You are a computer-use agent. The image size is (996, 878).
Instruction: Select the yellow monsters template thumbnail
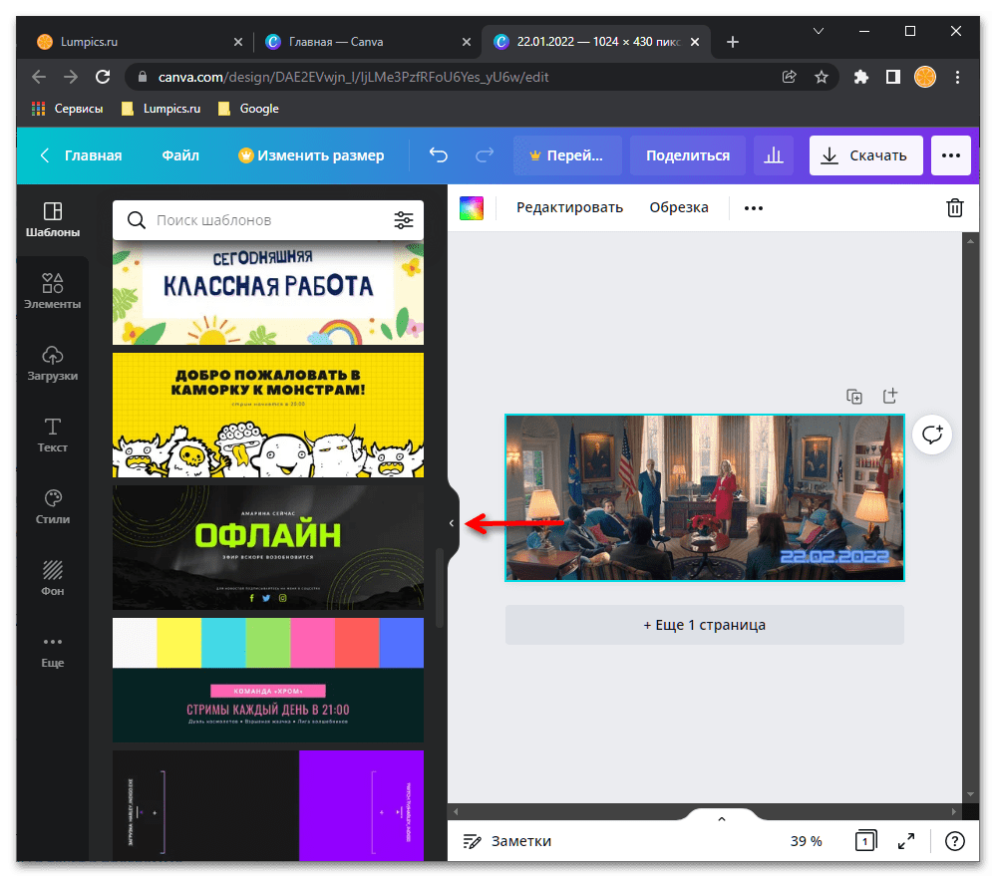pyautogui.click(x=268, y=416)
